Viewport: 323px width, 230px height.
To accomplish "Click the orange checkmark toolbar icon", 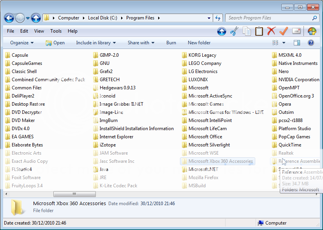I will [x=283, y=31].
